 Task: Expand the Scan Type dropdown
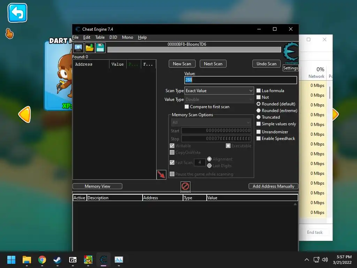[219, 91]
